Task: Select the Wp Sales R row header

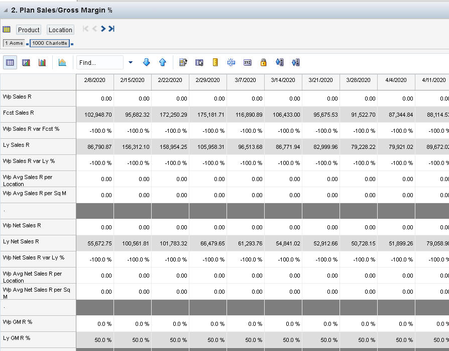Action: tap(38, 99)
